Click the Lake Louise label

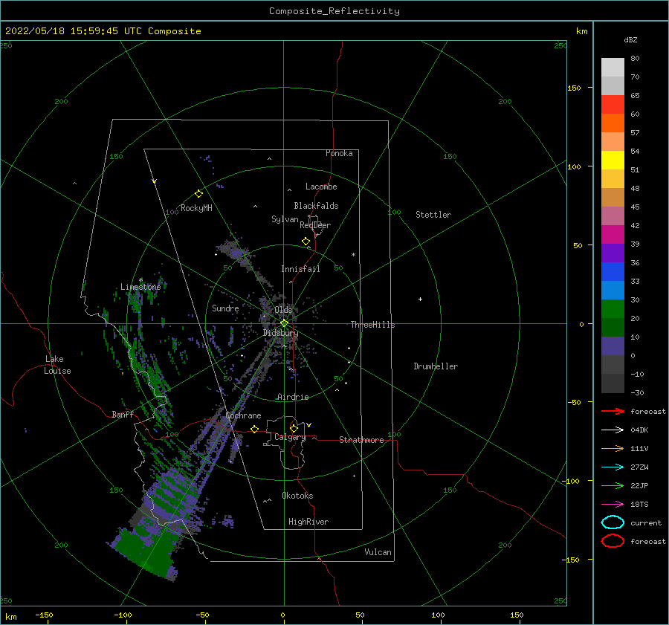click(57, 365)
